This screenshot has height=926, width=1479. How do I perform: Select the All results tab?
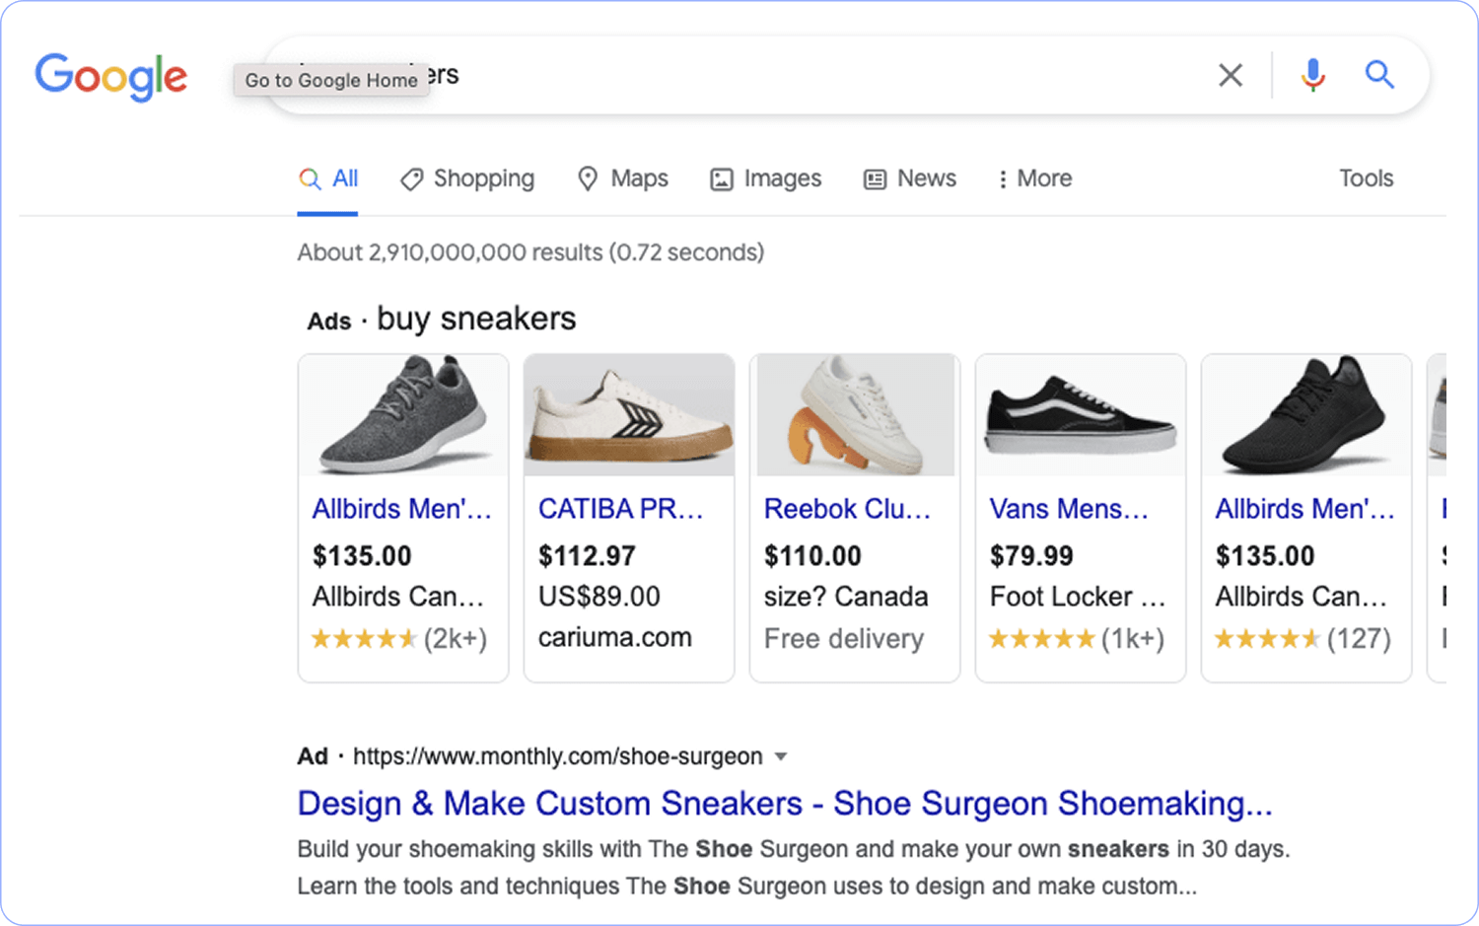[x=328, y=178]
